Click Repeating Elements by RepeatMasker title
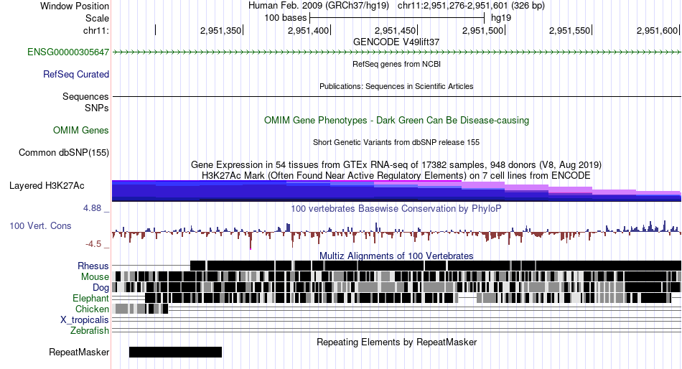This screenshot has width=682, height=369. click(396, 342)
